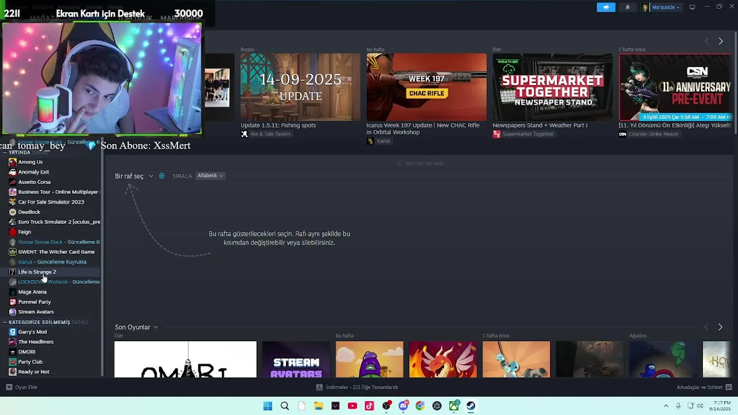Show next news items with top right arrow
This screenshot has height=415, width=738.
(720, 41)
